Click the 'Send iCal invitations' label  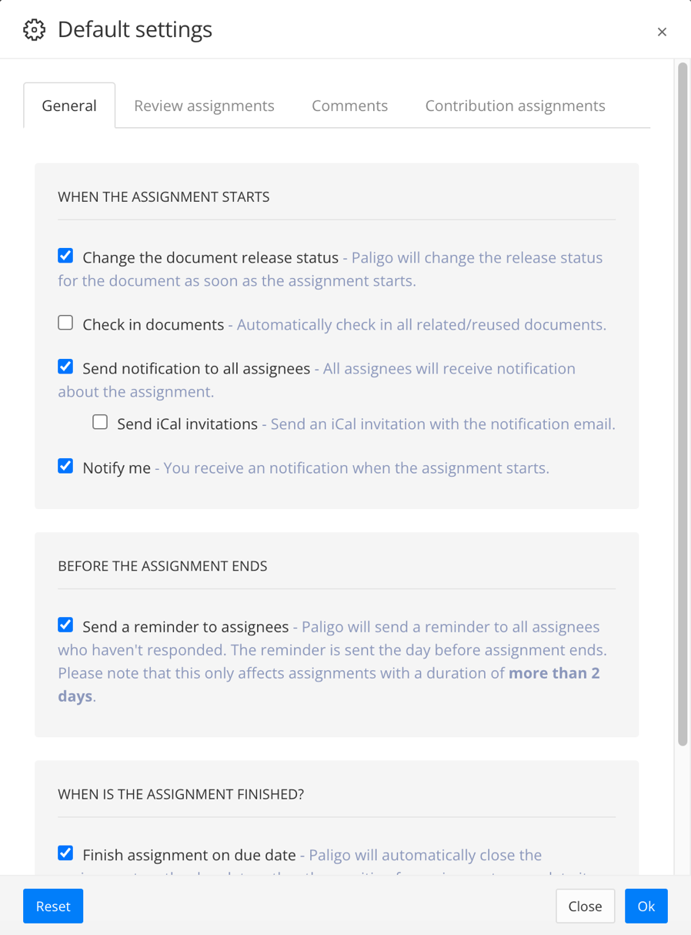(186, 423)
